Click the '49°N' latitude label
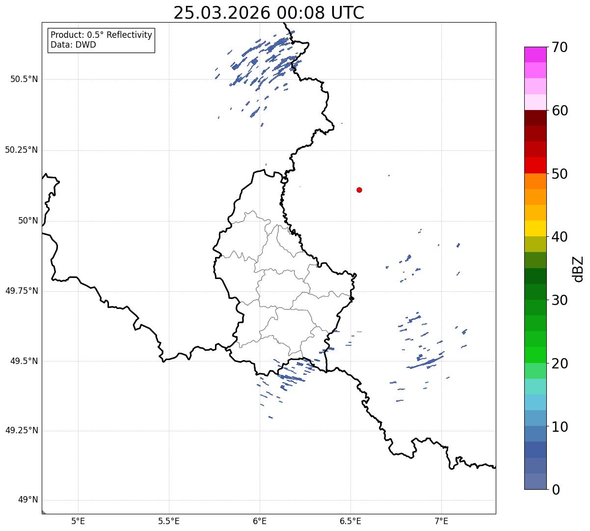 [28, 500]
